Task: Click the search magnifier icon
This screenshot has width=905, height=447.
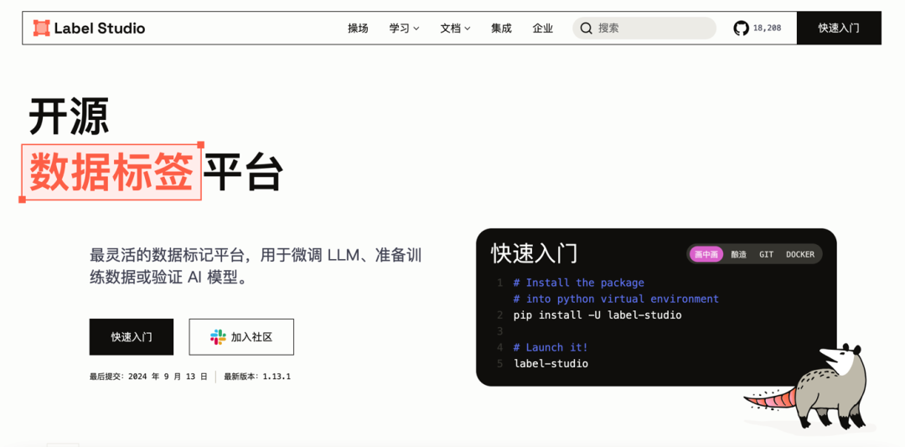Action: click(x=587, y=28)
